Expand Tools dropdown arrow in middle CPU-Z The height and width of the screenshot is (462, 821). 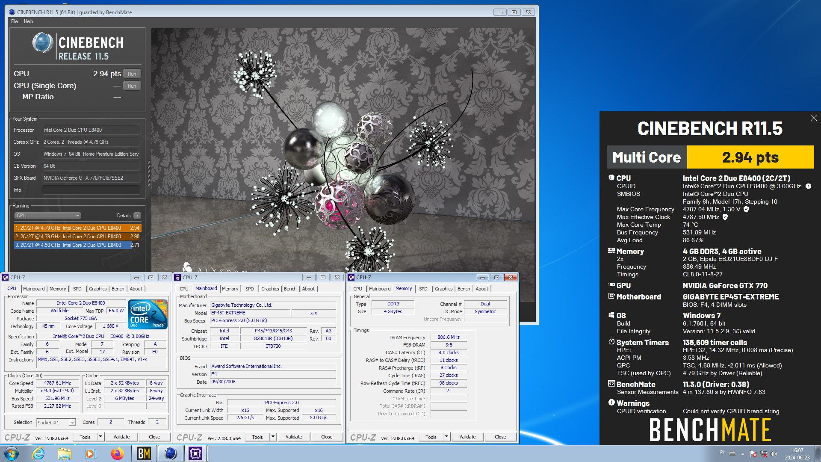click(273, 437)
